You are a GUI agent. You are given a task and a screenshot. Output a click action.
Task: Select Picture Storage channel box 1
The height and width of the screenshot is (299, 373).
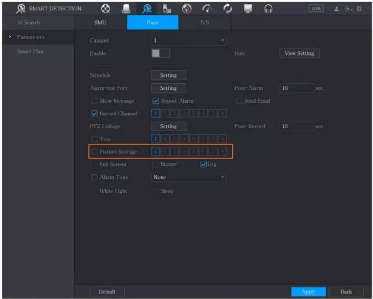pos(156,151)
